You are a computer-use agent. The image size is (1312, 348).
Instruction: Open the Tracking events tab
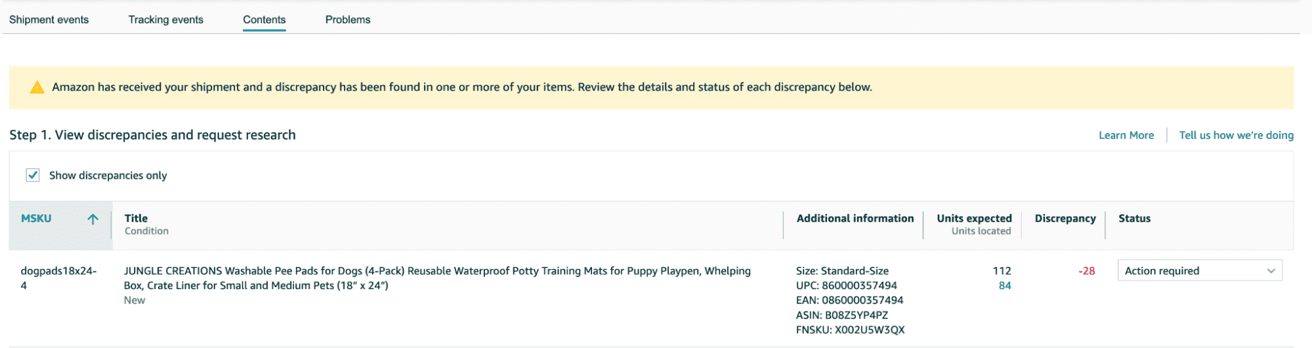165,20
